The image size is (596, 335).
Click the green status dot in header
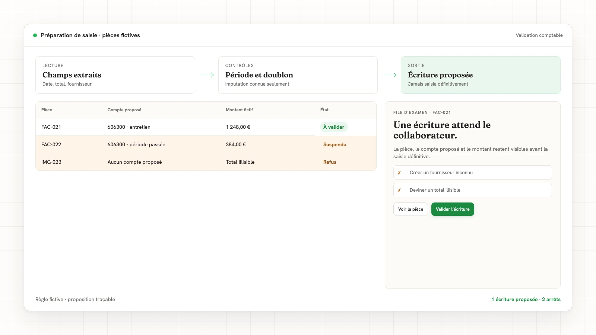[35, 35]
